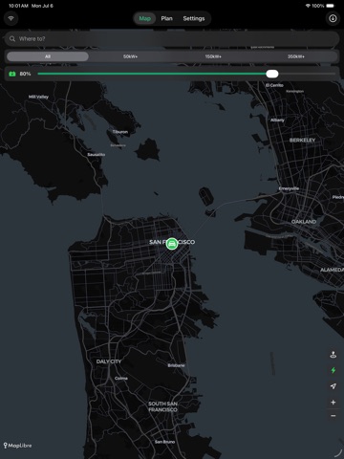Tap the 'Mill Valley' map label
This screenshot has width=344, height=459.
[x=38, y=97]
